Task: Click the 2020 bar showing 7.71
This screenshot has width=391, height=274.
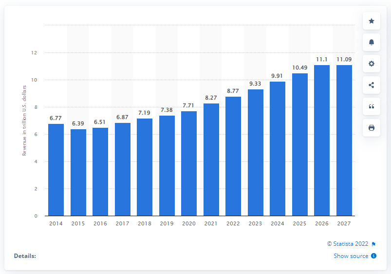Action: (189, 164)
